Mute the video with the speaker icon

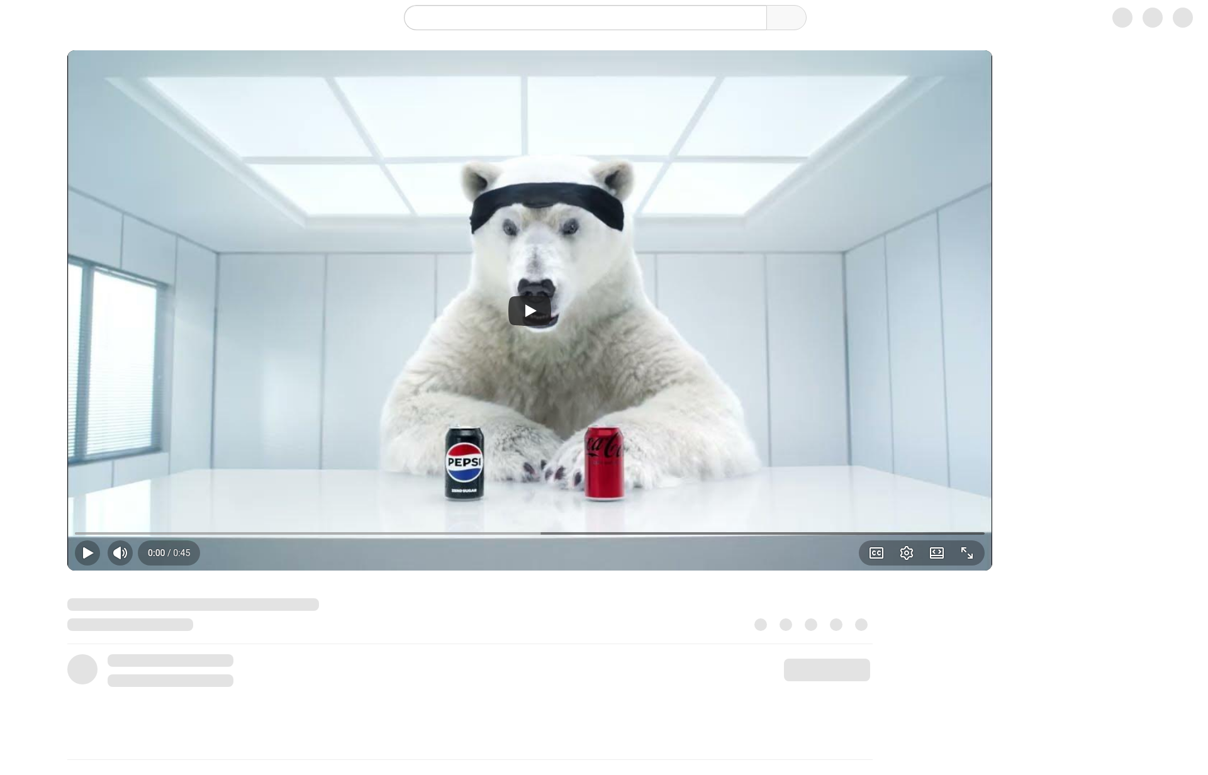(x=120, y=553)
